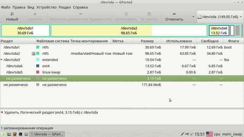Click the US flag keyboard layout indicator
The width and height of the screenshot is (244, 137).
pyautogui.click(x=209, y=134)
